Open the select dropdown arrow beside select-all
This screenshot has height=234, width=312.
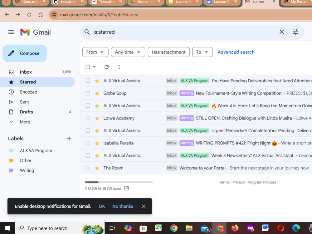94,67
